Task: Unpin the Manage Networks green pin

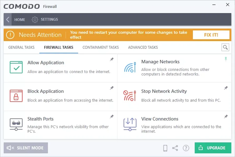Action: pyautogui.click(x=226, y=59)
